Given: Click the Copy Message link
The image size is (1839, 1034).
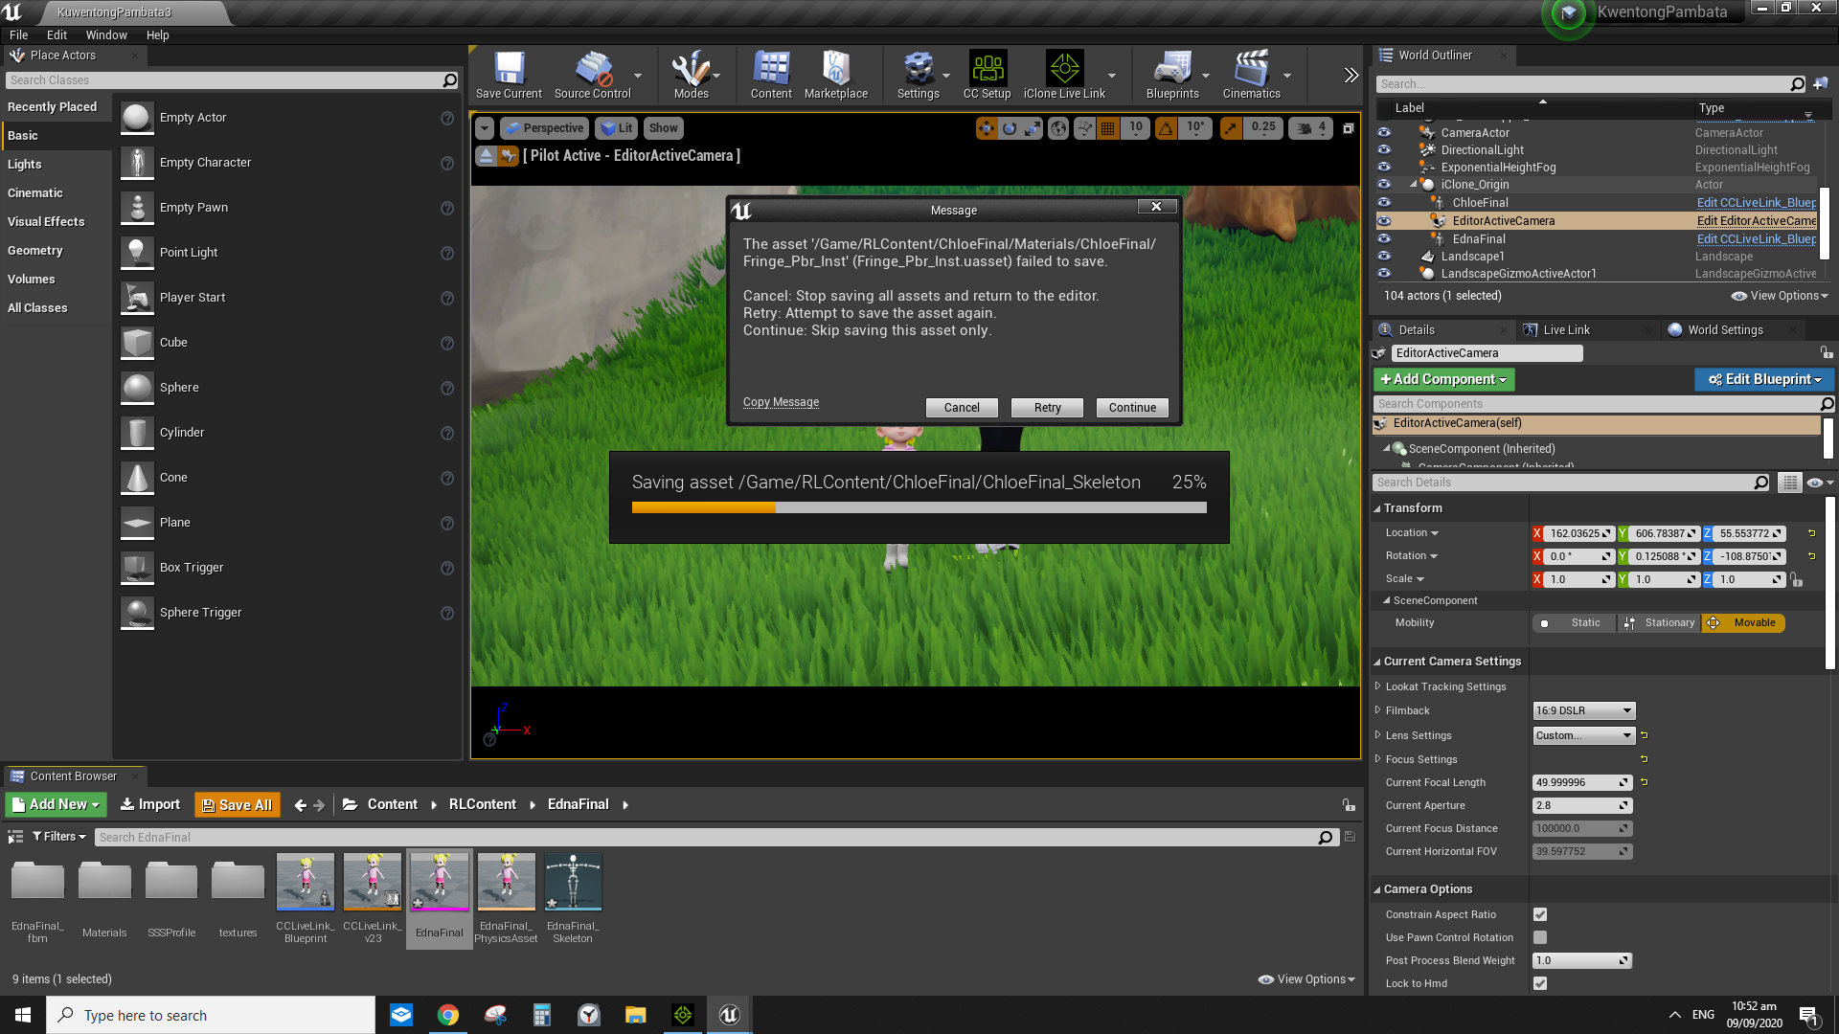Looking at the screenshot, I should [x=781, y=402].
